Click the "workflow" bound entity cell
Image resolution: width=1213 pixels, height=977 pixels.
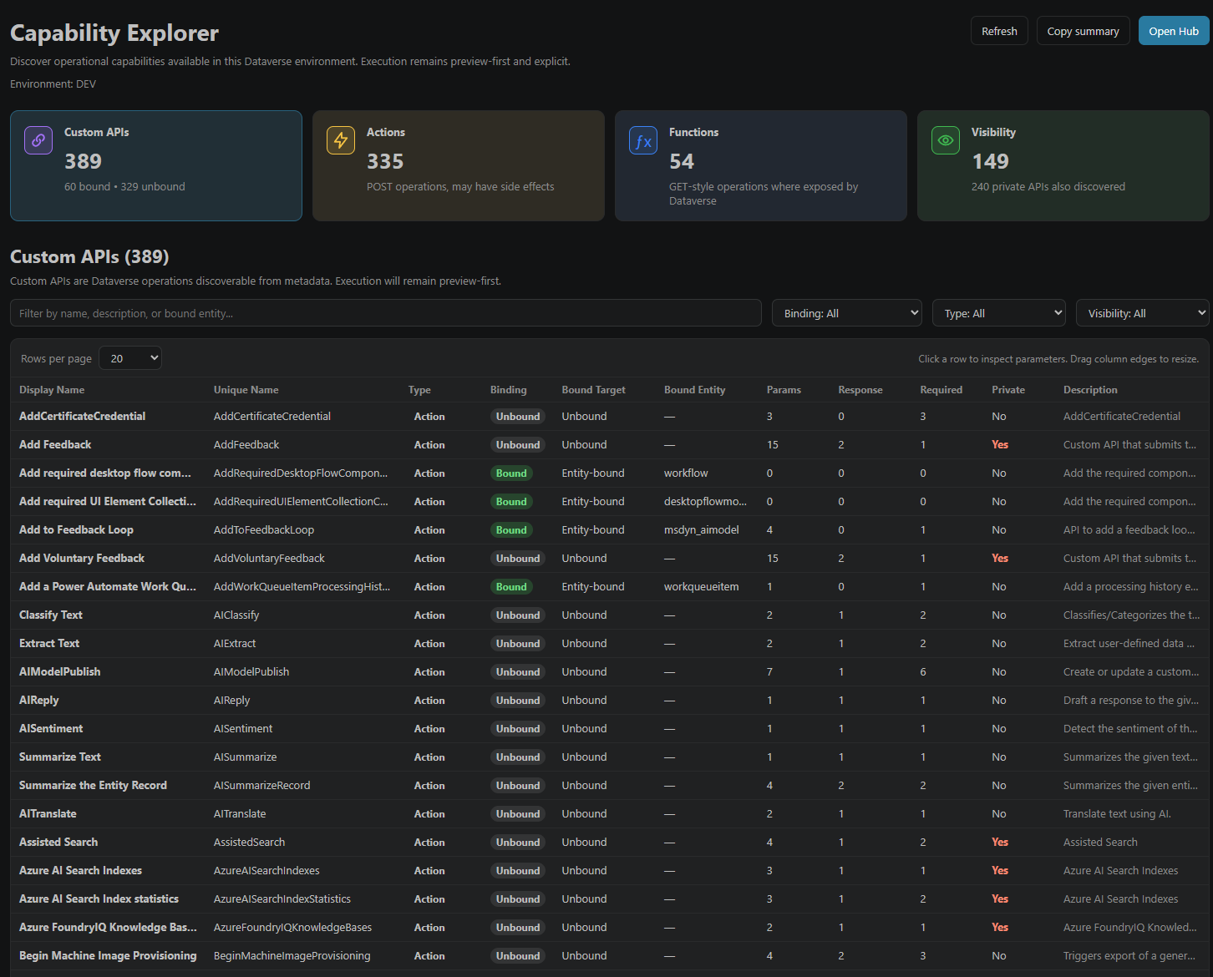pos(686,473)
